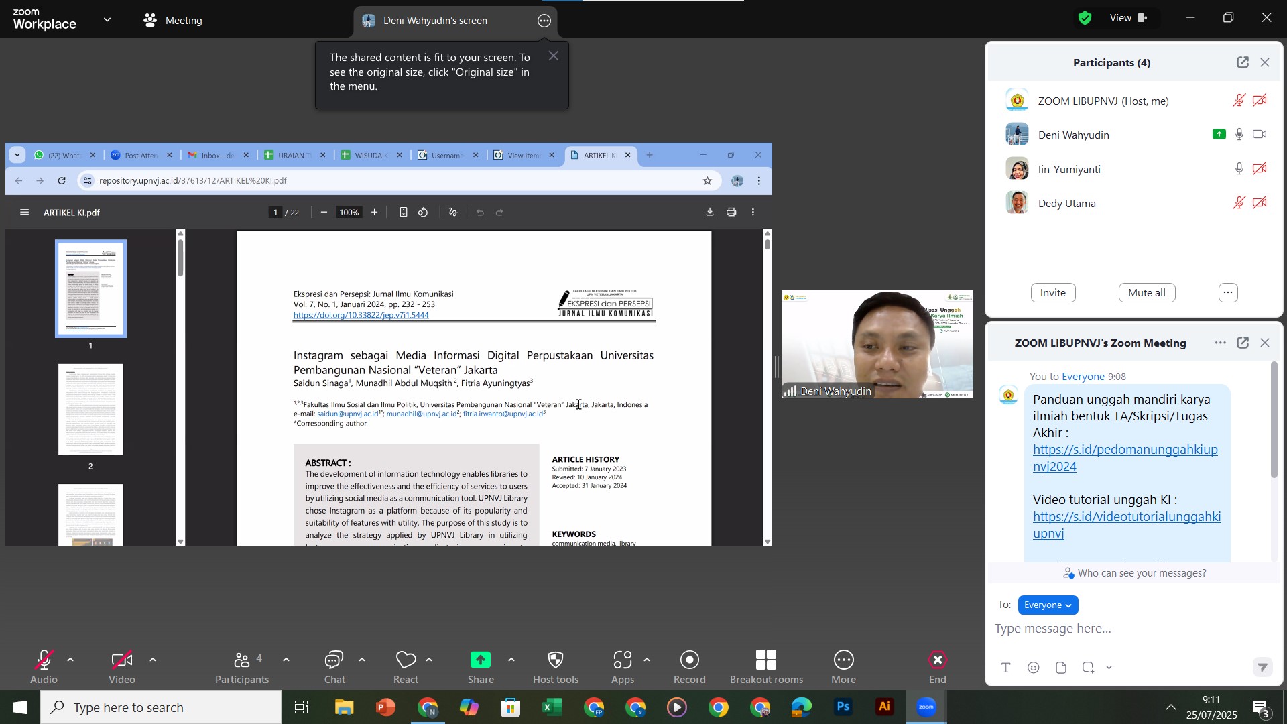Open text formatting icon in chat

click(x=1006, y=668)
